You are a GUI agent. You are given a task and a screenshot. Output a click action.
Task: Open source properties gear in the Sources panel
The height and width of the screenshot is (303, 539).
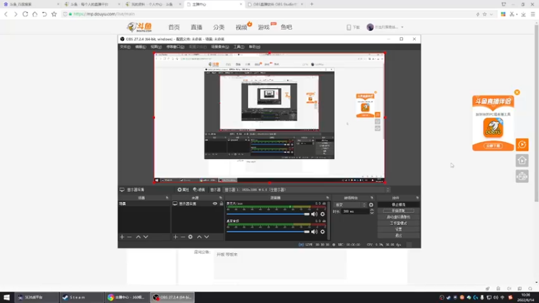pos(191,237)
